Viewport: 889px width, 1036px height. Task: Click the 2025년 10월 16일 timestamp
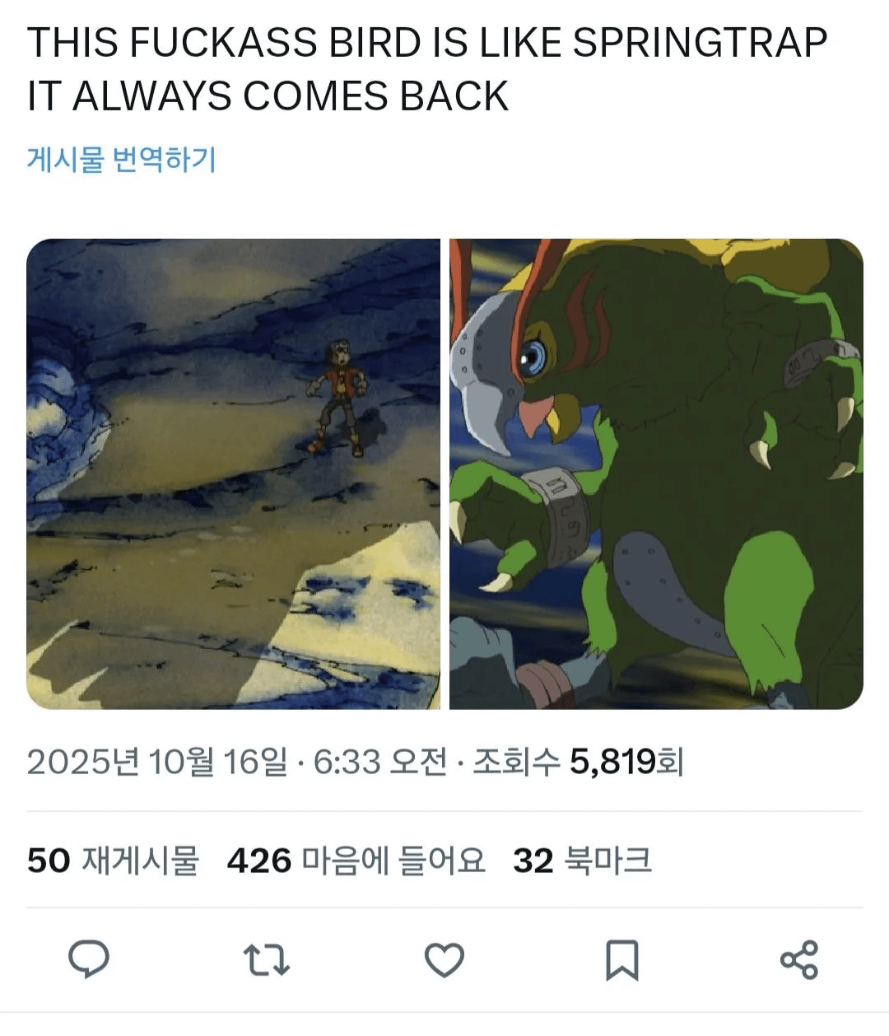(157, 762)
